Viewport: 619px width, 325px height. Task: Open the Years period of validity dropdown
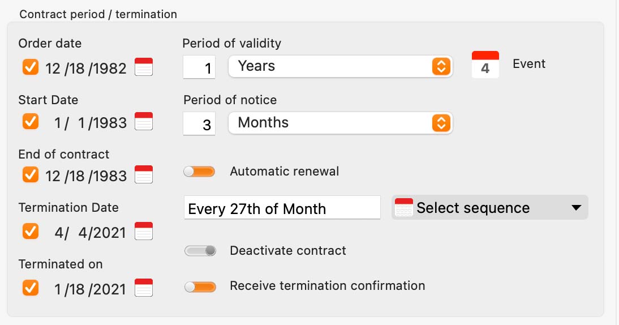point(340,66)
